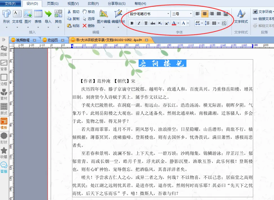Open the 素材 materials sidebar panel
The image size is (274, 200).
[x=4, y=95]
